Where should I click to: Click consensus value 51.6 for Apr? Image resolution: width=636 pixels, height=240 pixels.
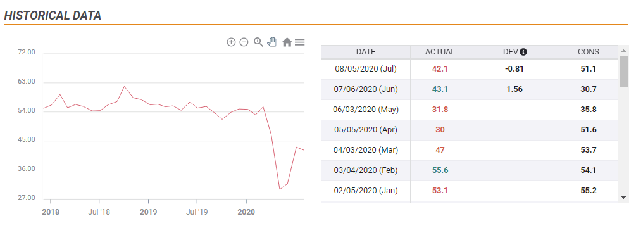588,130
